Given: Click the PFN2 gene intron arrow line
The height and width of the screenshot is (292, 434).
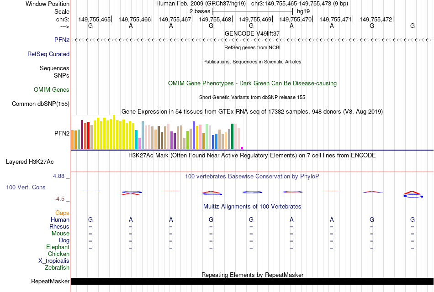Looking at the screenshot, I should pos(252,40).
